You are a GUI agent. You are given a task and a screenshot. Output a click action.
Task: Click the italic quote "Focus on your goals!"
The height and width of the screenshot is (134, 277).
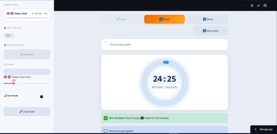(120, 44)
